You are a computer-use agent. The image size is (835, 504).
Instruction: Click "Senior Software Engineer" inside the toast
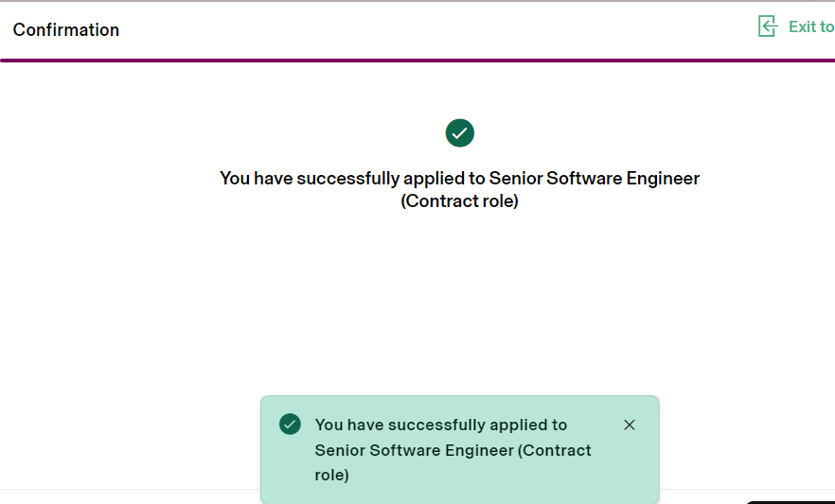414,450
